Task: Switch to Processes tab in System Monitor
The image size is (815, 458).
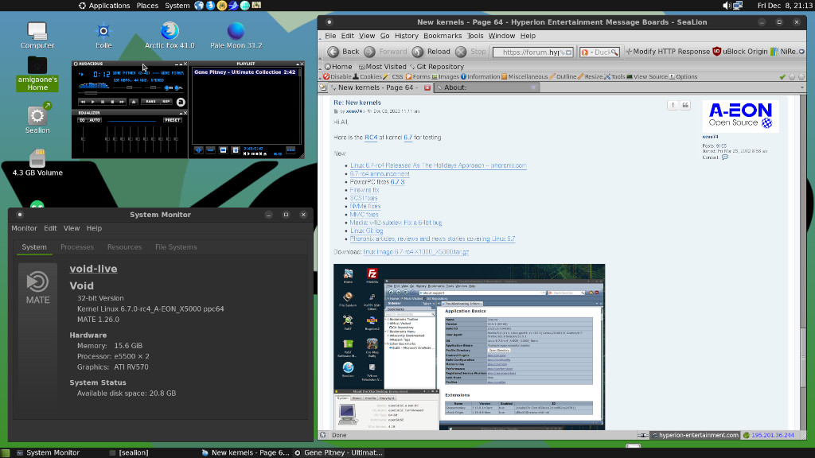Action: 77,247
